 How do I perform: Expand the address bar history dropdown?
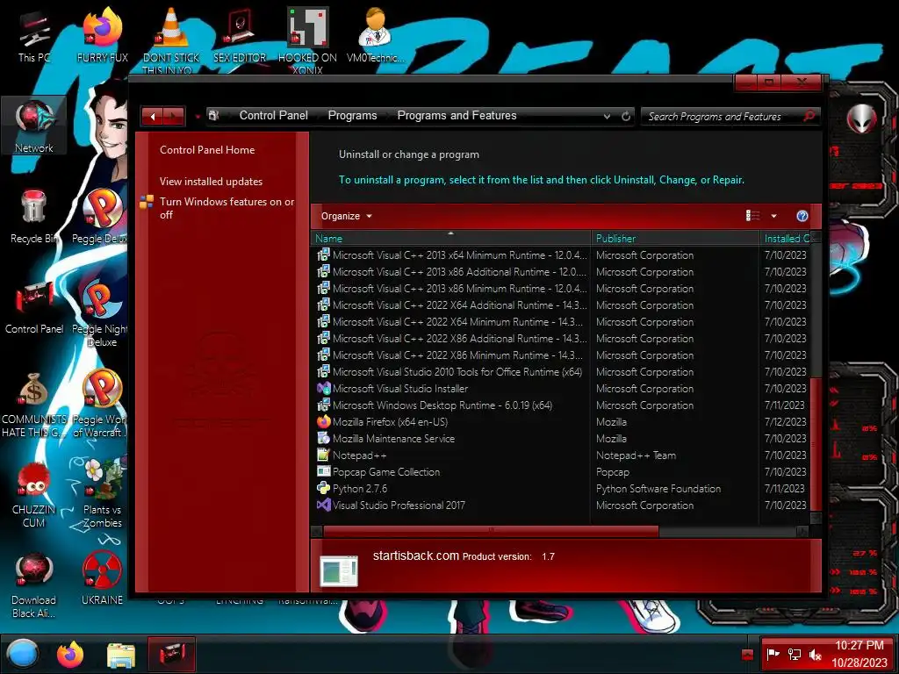click(607, 117)
